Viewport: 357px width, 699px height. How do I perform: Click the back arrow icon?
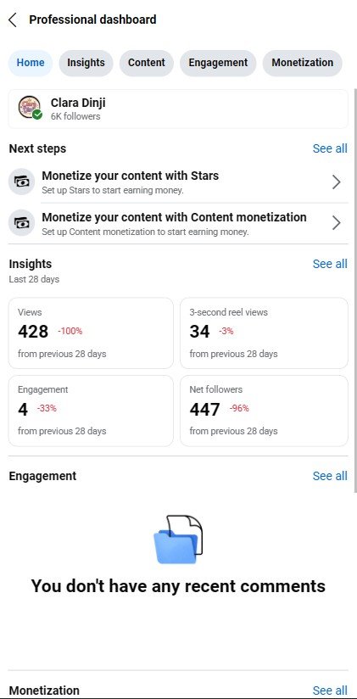pos(13,20)
